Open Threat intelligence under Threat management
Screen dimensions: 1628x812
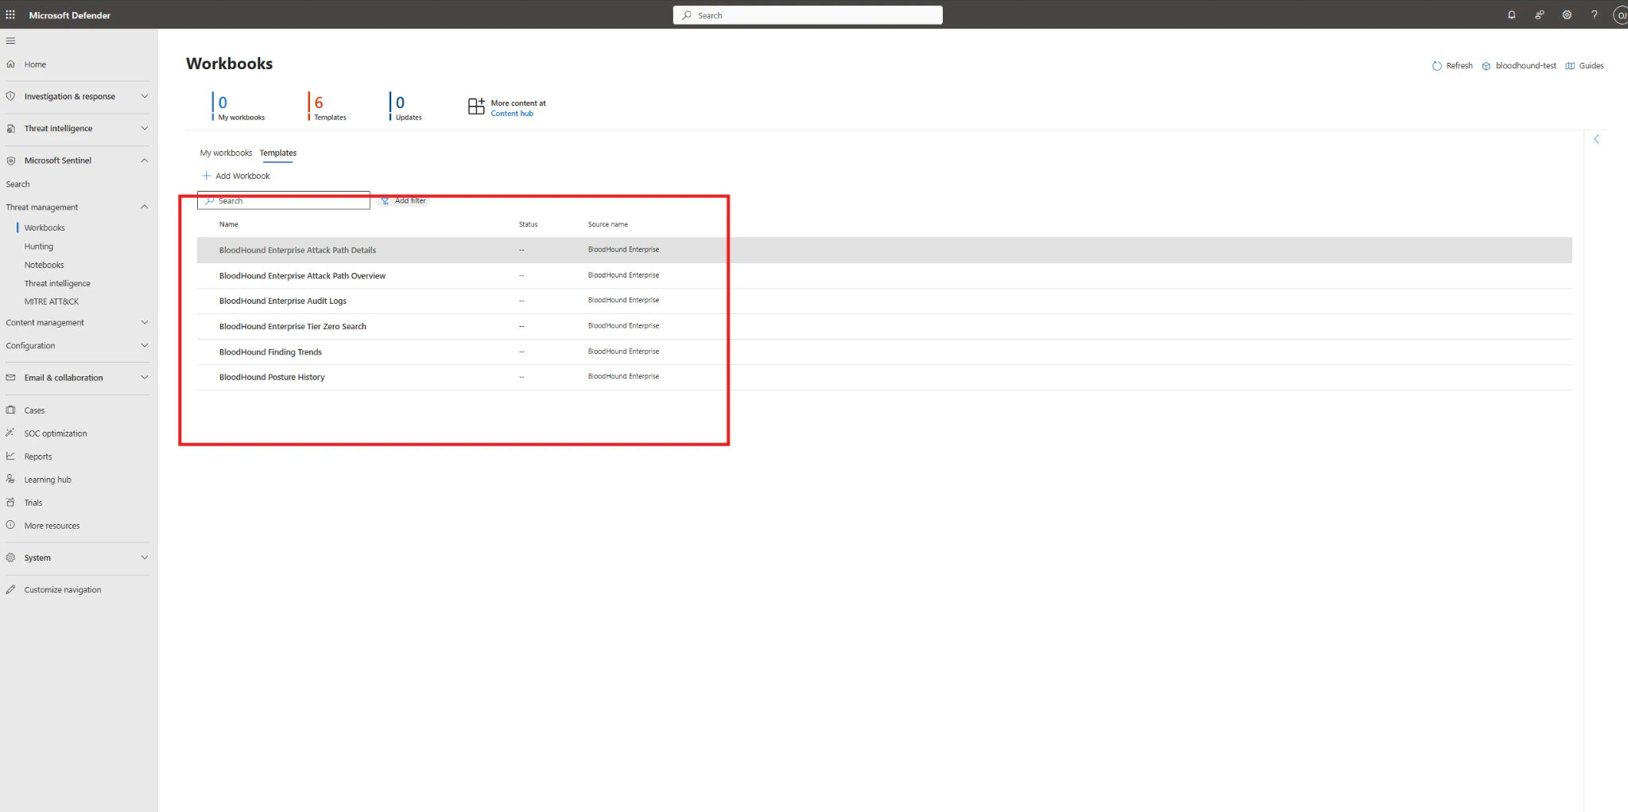(57, 283)
